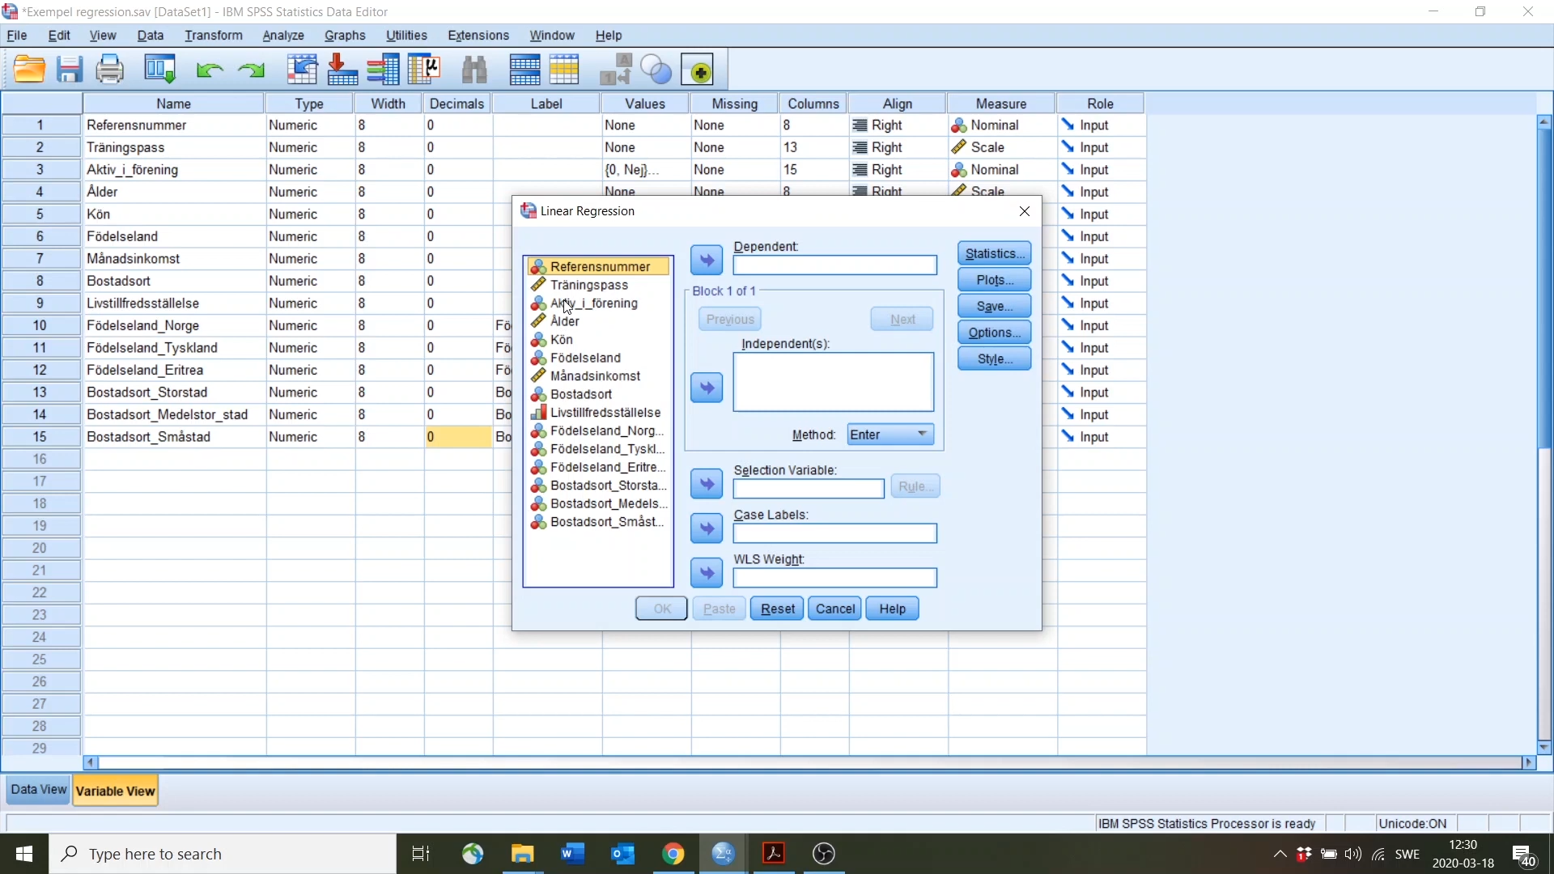This screenshot has height=874, width=1554.
Task: Cancel the Linear Regression dialog
Action: 834,609
